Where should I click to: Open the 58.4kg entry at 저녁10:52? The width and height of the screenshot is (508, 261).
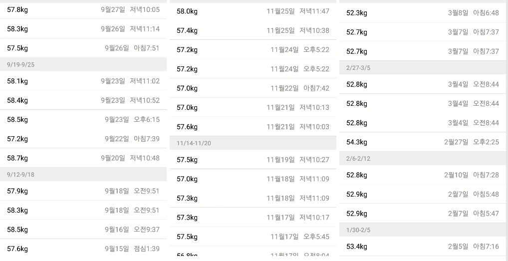(83, 100)
